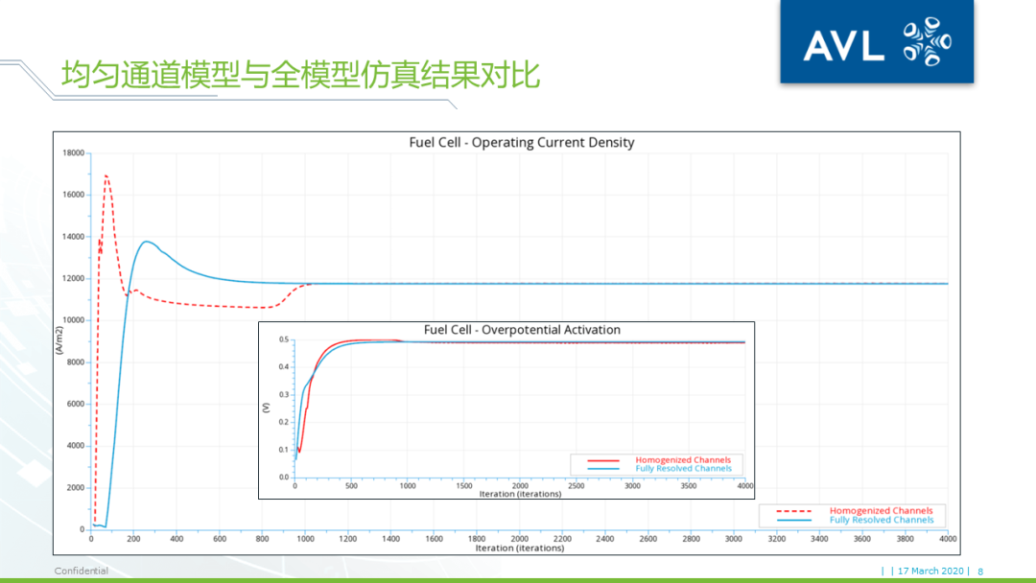Click the 18000 y-axis tick label
This screenshot has width=1036, height=583.
tap(73, 152)
